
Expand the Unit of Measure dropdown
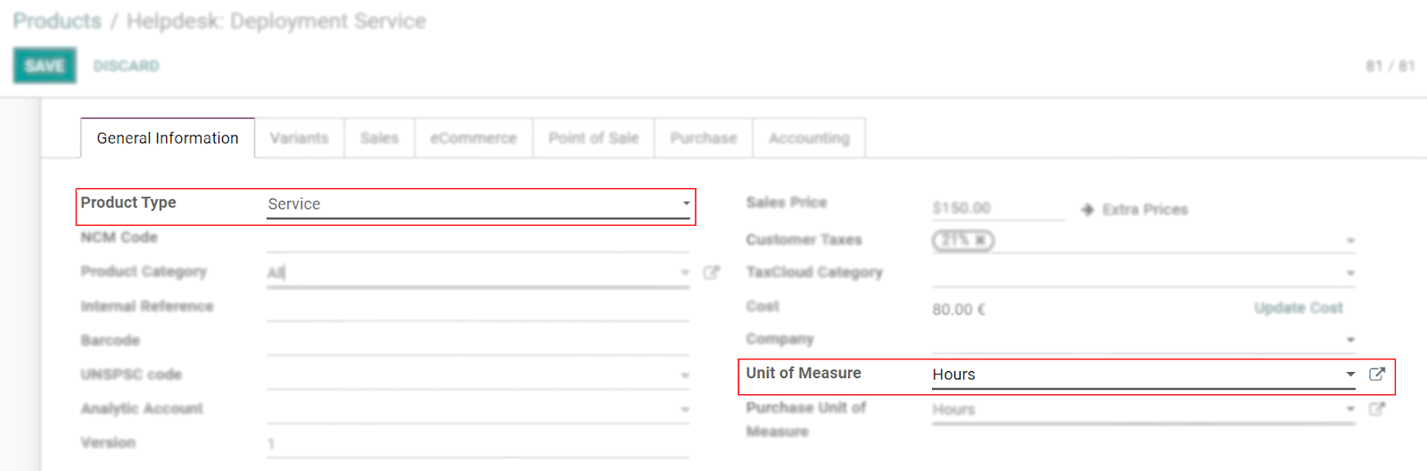click(x=1350, y=375)
